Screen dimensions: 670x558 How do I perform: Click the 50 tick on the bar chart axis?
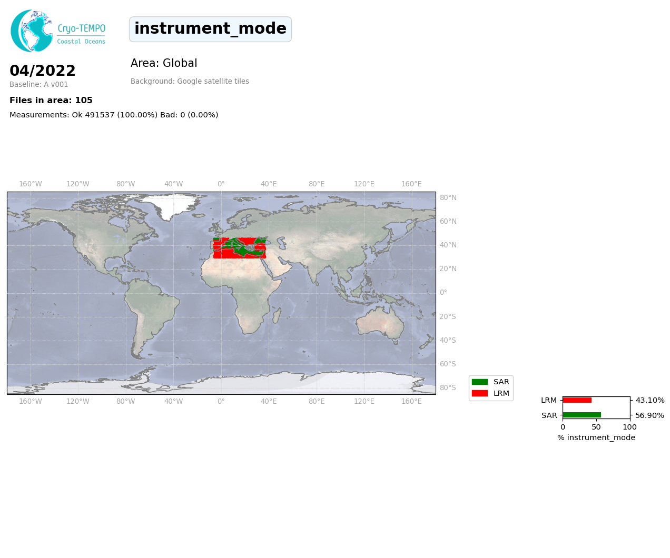coord(596,427)
